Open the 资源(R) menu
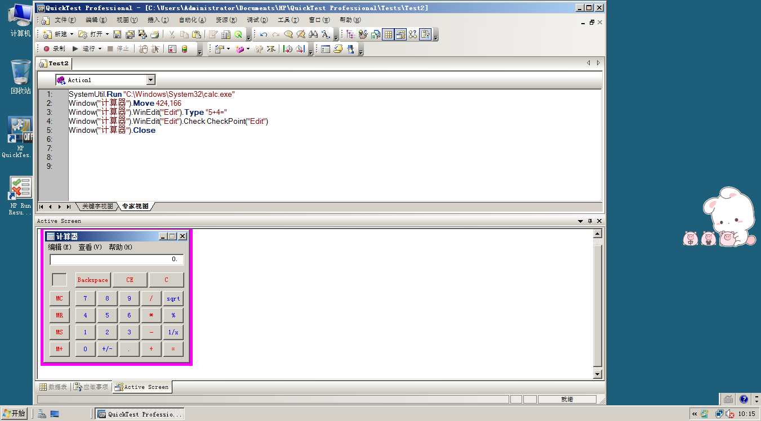This screenshot has width=761, height=421. [x=226, y=20]
